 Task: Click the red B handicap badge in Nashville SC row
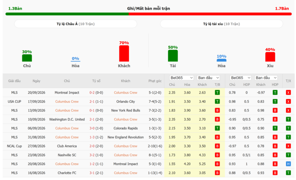[x=275, y=155]
